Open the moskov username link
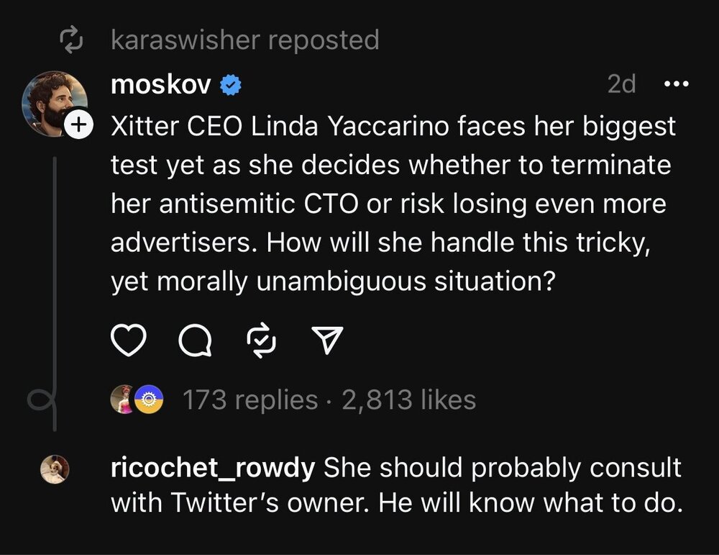Screen dimensions: 719x555 point(161,85)
